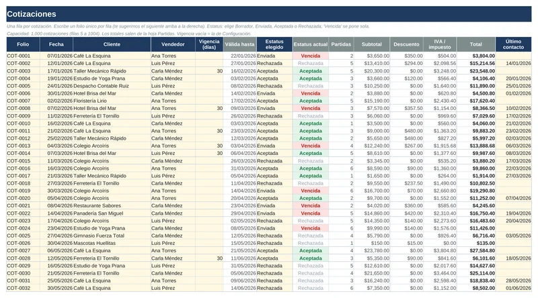Select tax cell $3,804.80

[x=440, y=251]
